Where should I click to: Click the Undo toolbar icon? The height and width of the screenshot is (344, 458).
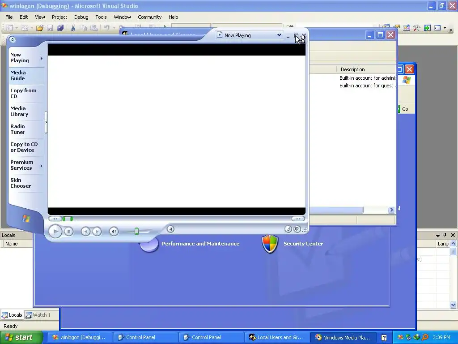click(x=106, y=28)
